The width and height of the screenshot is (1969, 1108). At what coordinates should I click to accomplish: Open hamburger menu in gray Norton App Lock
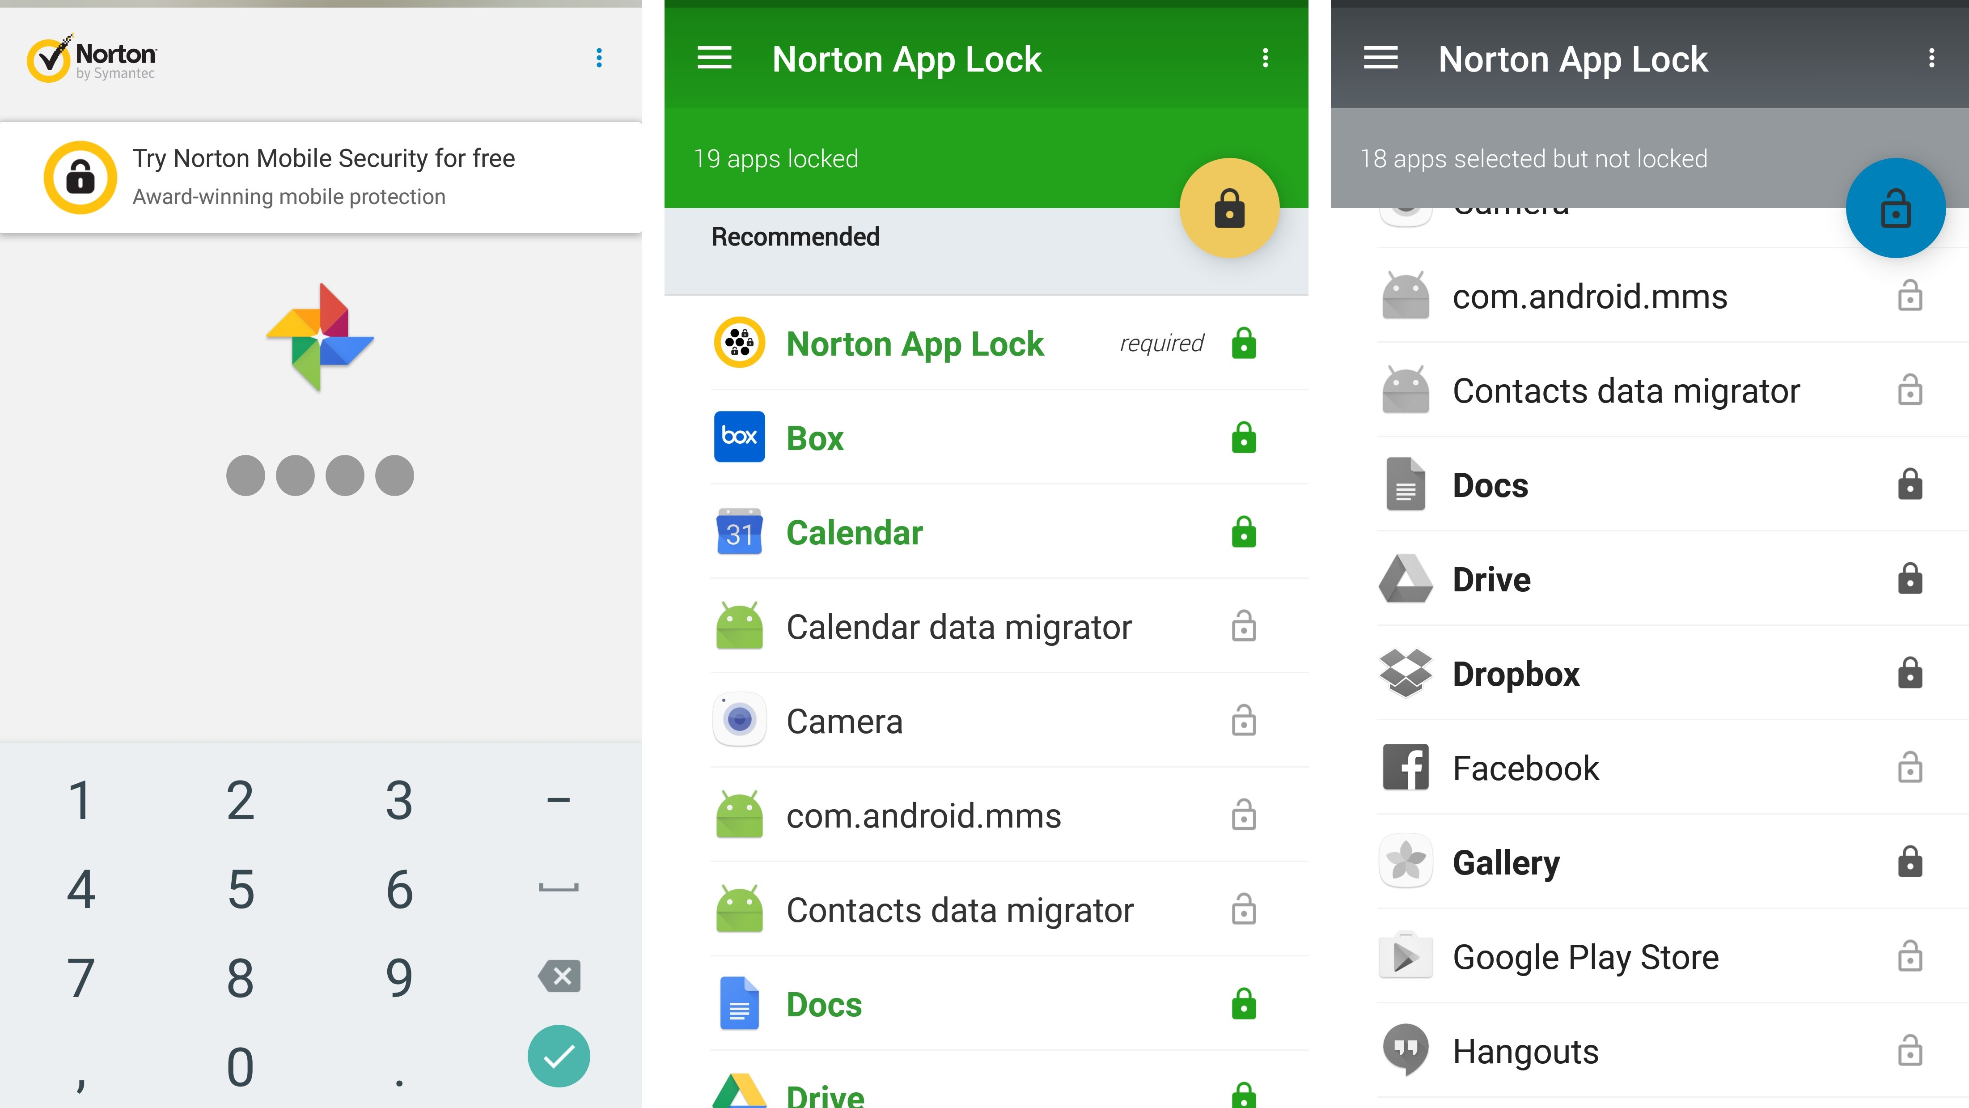point(1380,58)
